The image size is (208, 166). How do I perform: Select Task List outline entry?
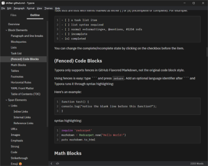tap(16, 53)
